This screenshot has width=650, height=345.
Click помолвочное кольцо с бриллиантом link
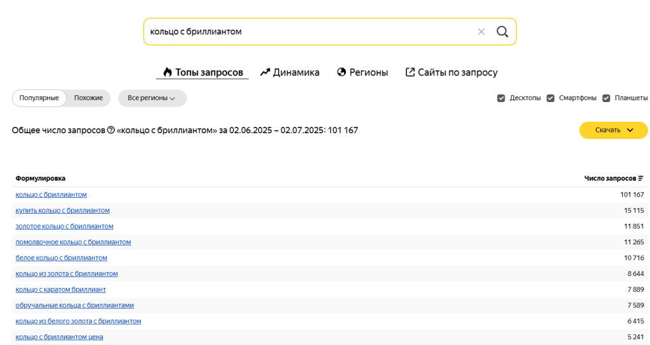(73, 242)
